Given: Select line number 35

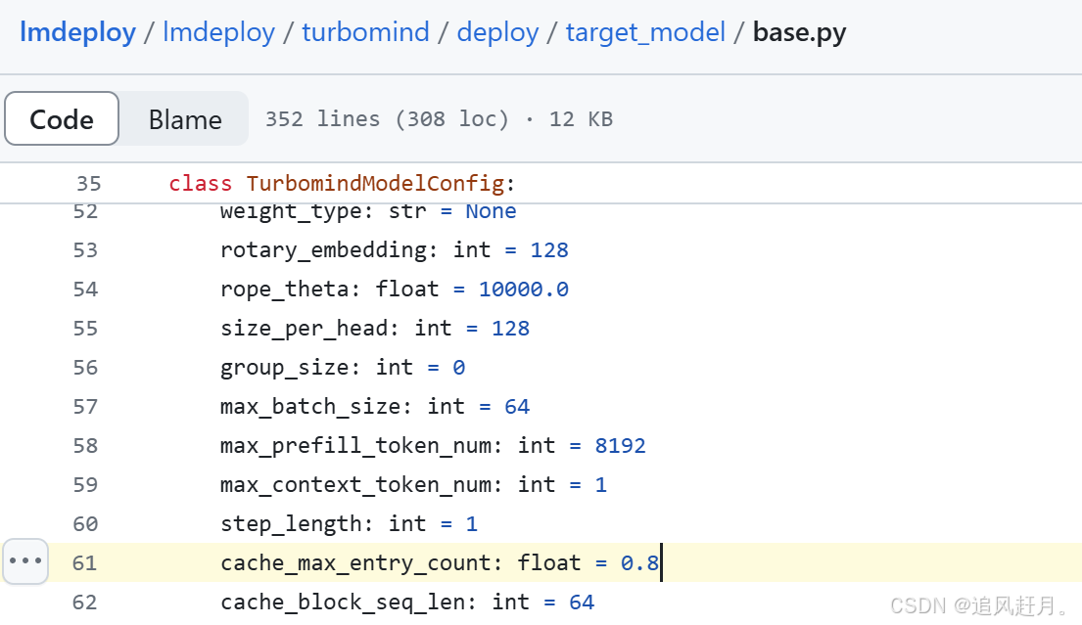Looking at the screenshot, I should tap(88, 183).
